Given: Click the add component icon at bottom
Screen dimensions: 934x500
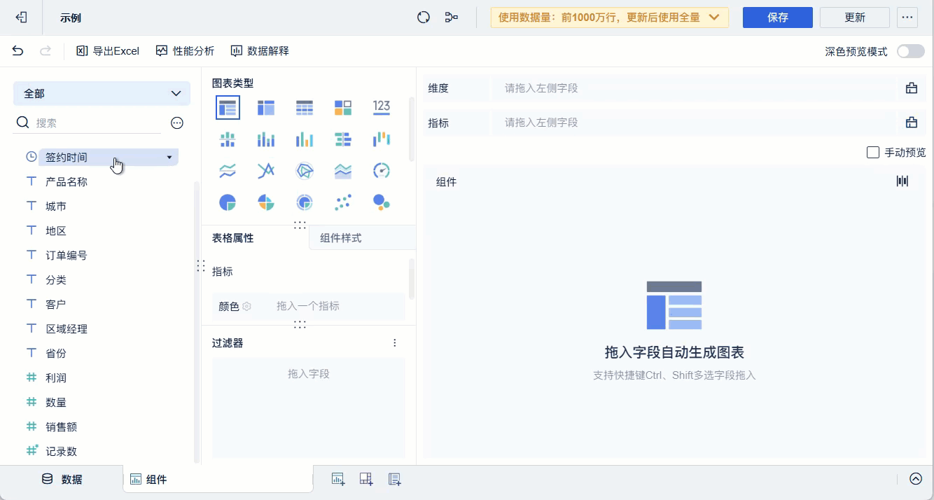Looking at the screenshot, I should (x=338, y=479).
